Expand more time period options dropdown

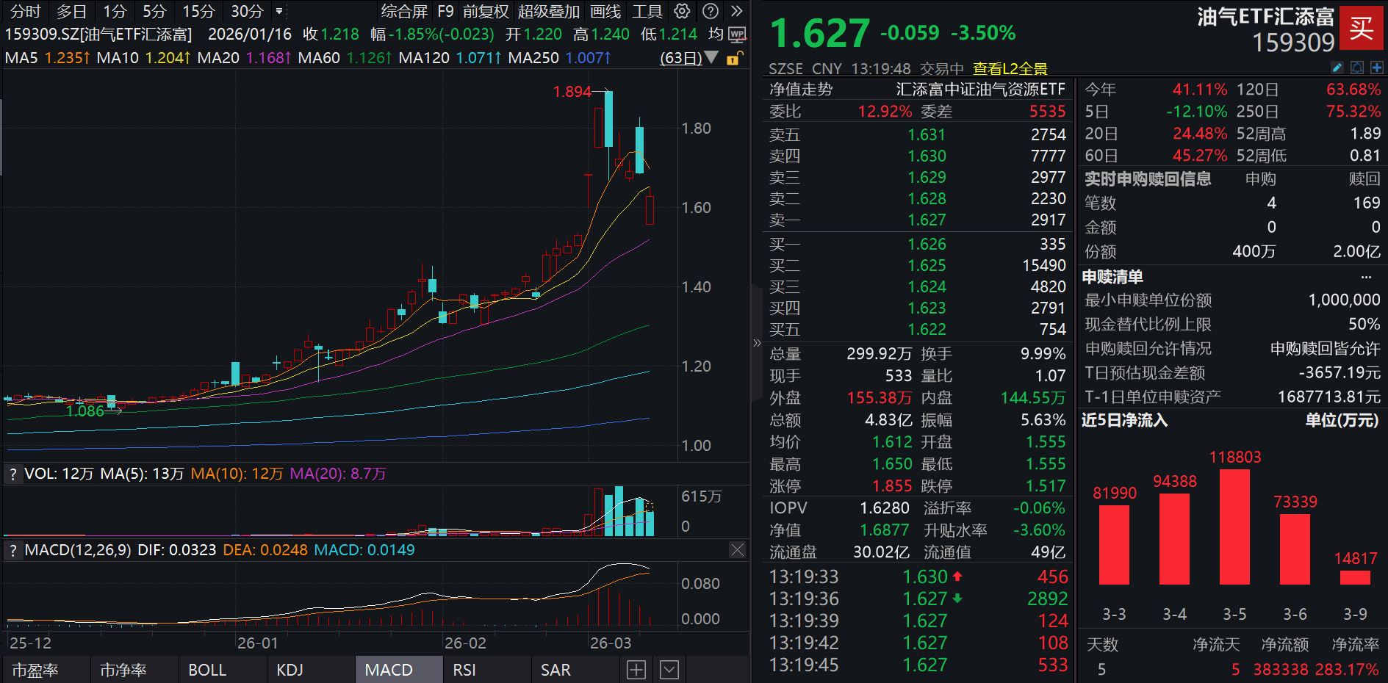click(279, 11)
